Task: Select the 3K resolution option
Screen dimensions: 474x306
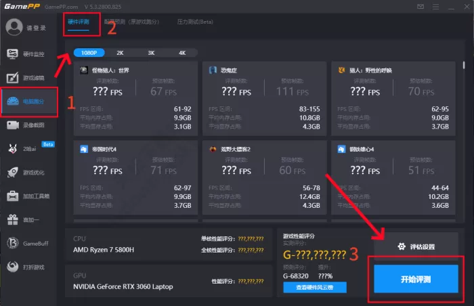Action: coord(151,53)
